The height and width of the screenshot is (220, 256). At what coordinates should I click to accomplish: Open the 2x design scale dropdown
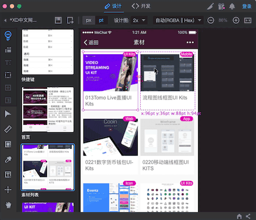point(139,20)
